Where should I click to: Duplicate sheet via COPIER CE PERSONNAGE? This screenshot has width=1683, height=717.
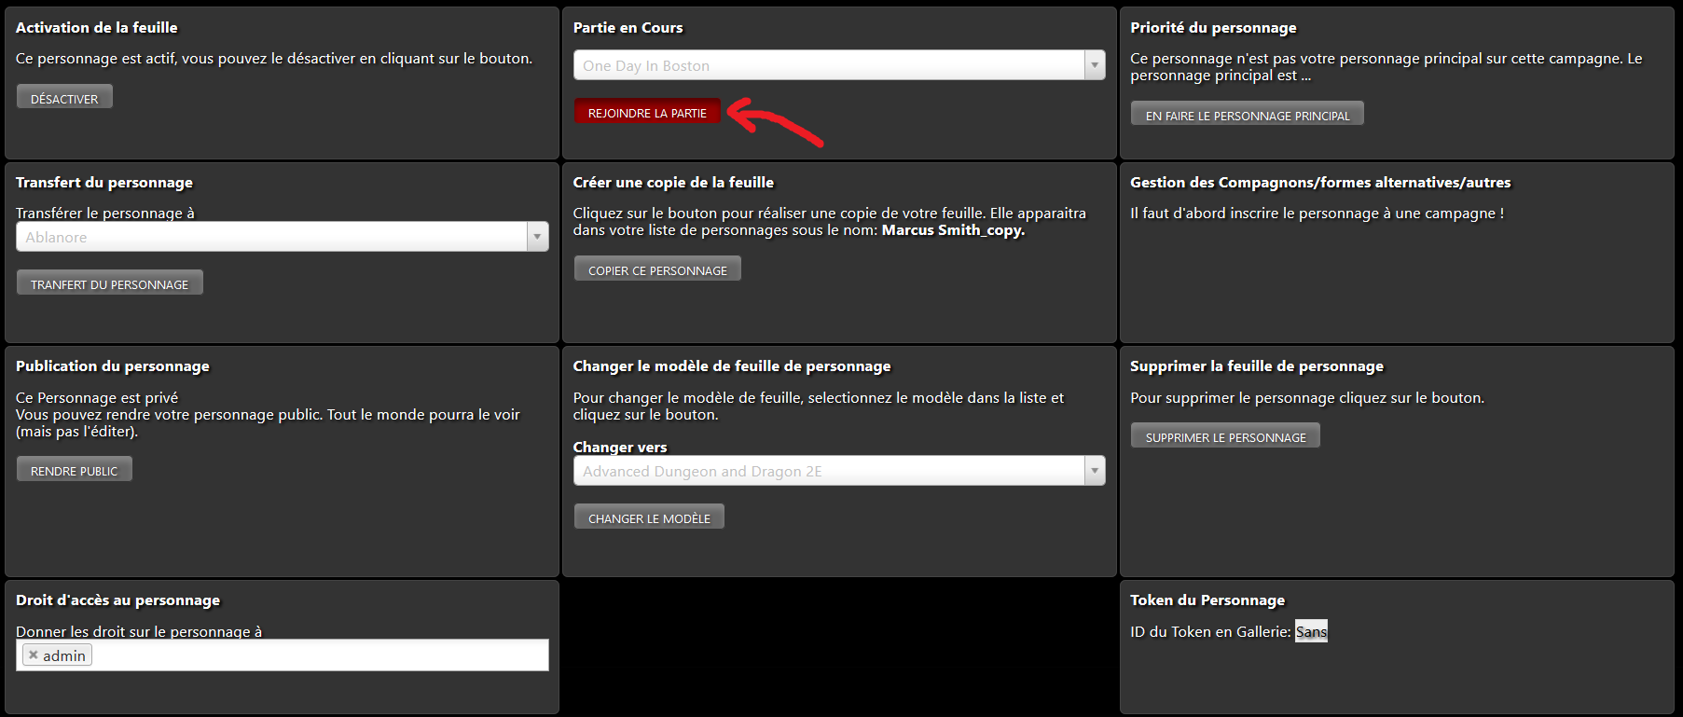[x=657, y=269]
